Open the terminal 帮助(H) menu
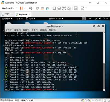 tap(52, 30)
